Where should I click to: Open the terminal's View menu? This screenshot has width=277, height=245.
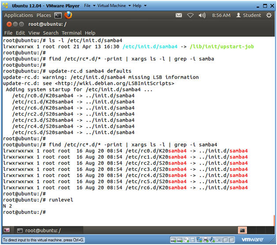(x=34, y=33)
